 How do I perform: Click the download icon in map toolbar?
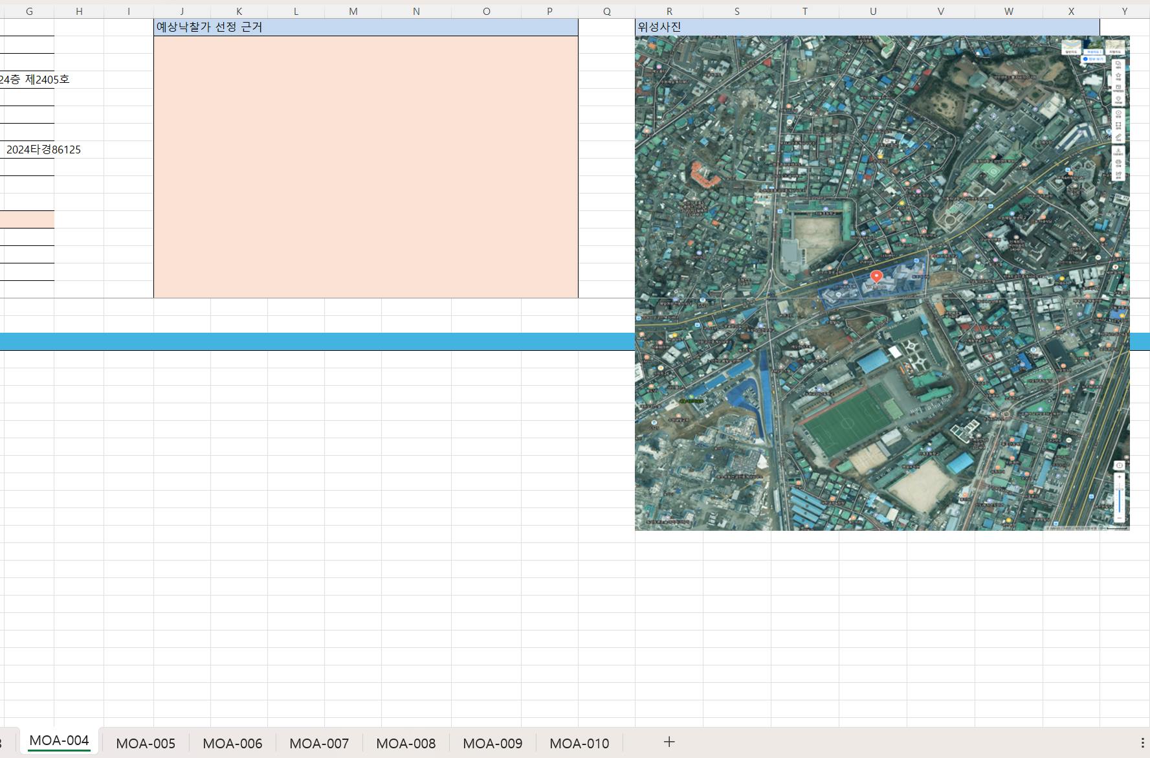(x=1118, y=152)
